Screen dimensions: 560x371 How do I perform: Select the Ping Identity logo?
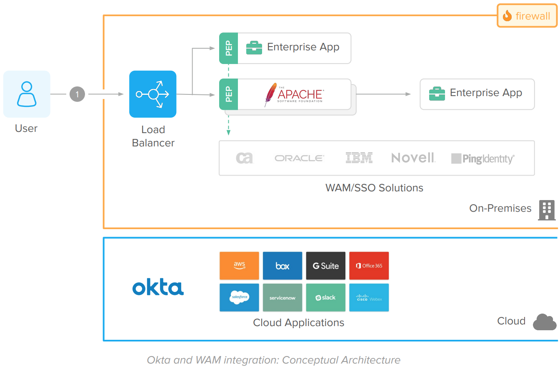tap(482, 158)
